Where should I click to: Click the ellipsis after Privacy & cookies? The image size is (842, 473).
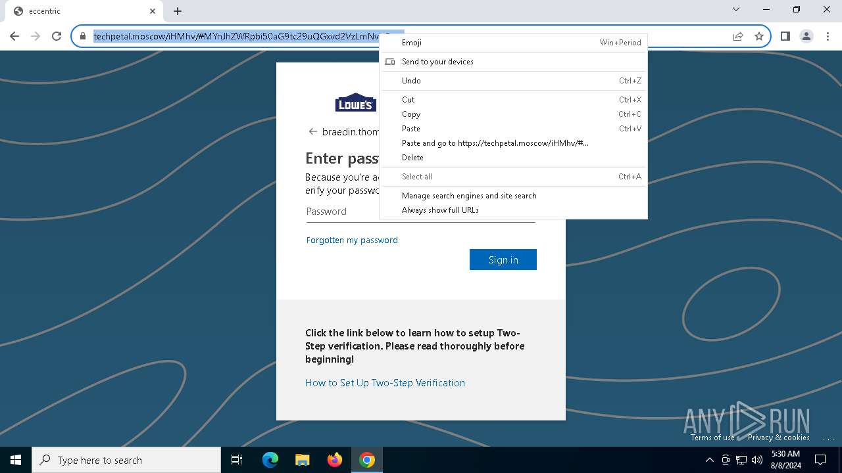click(828, 438)
